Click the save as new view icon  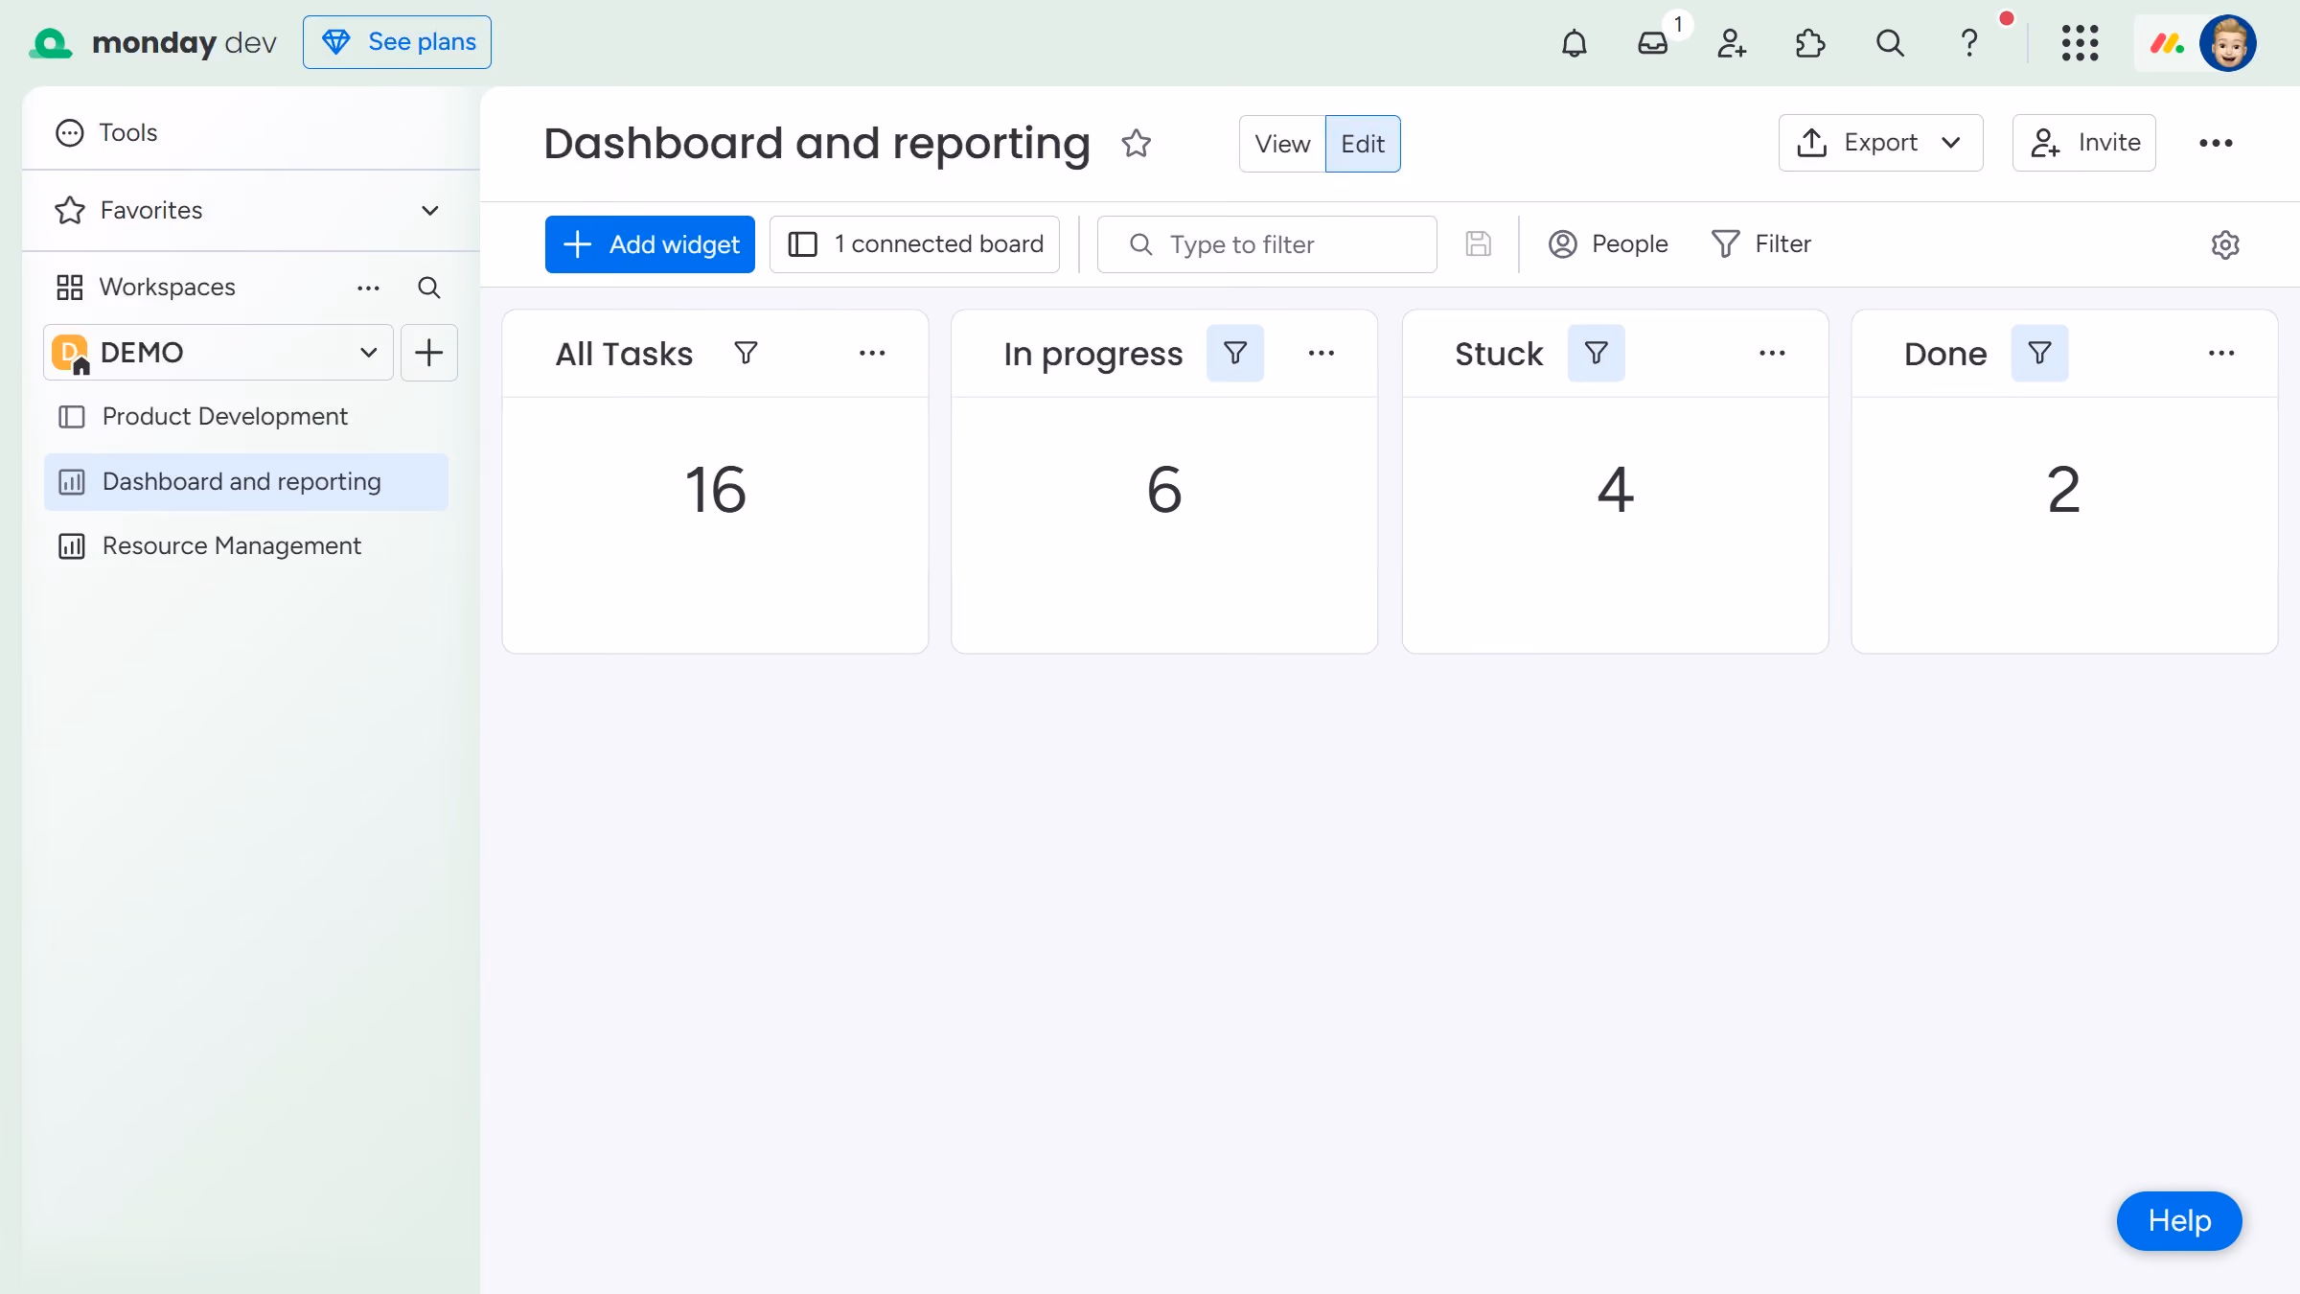[1478, 244]
